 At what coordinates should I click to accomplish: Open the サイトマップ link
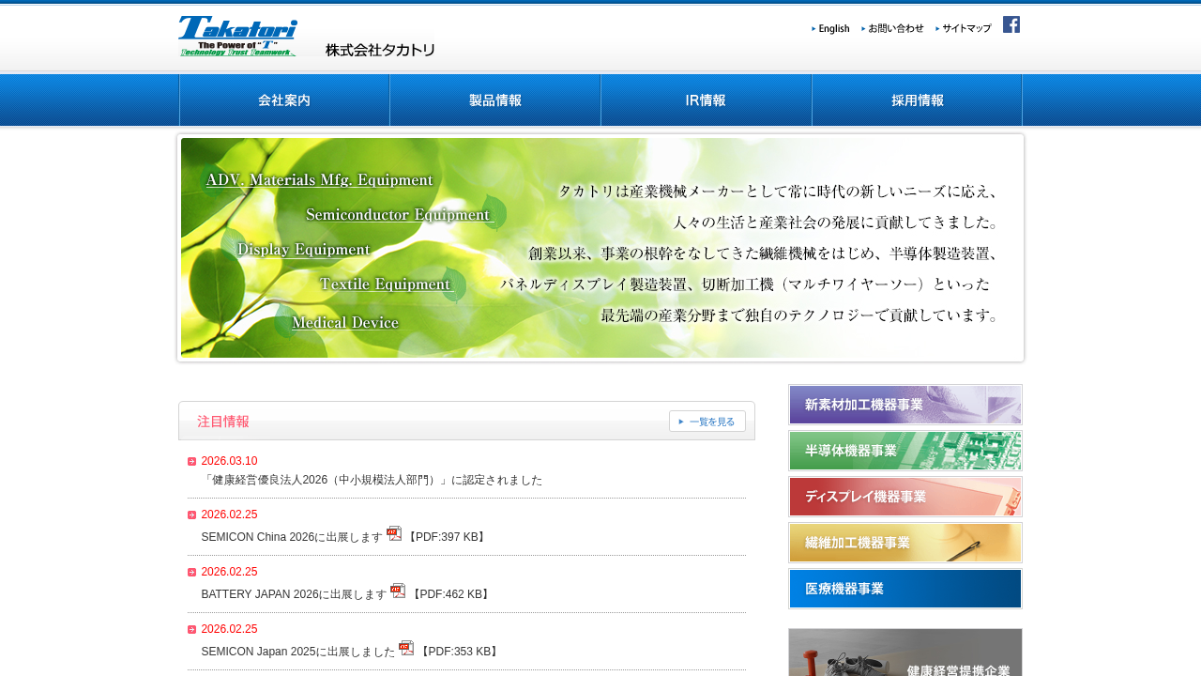[965, 29]
